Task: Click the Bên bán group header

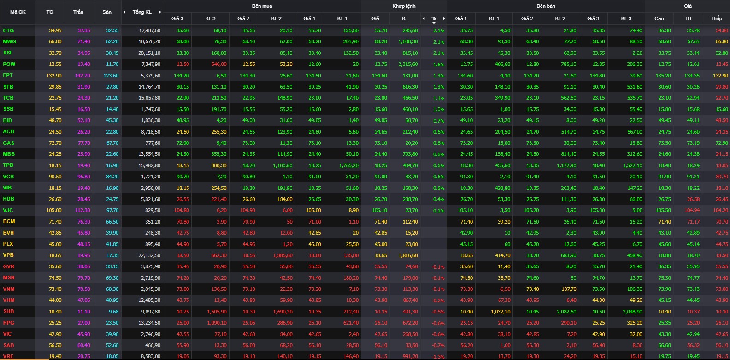Action: [546, 6]
